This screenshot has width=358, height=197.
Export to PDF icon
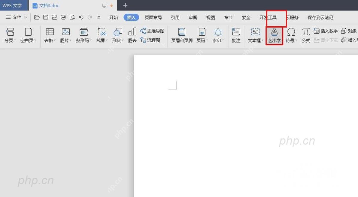coord(55,17)
